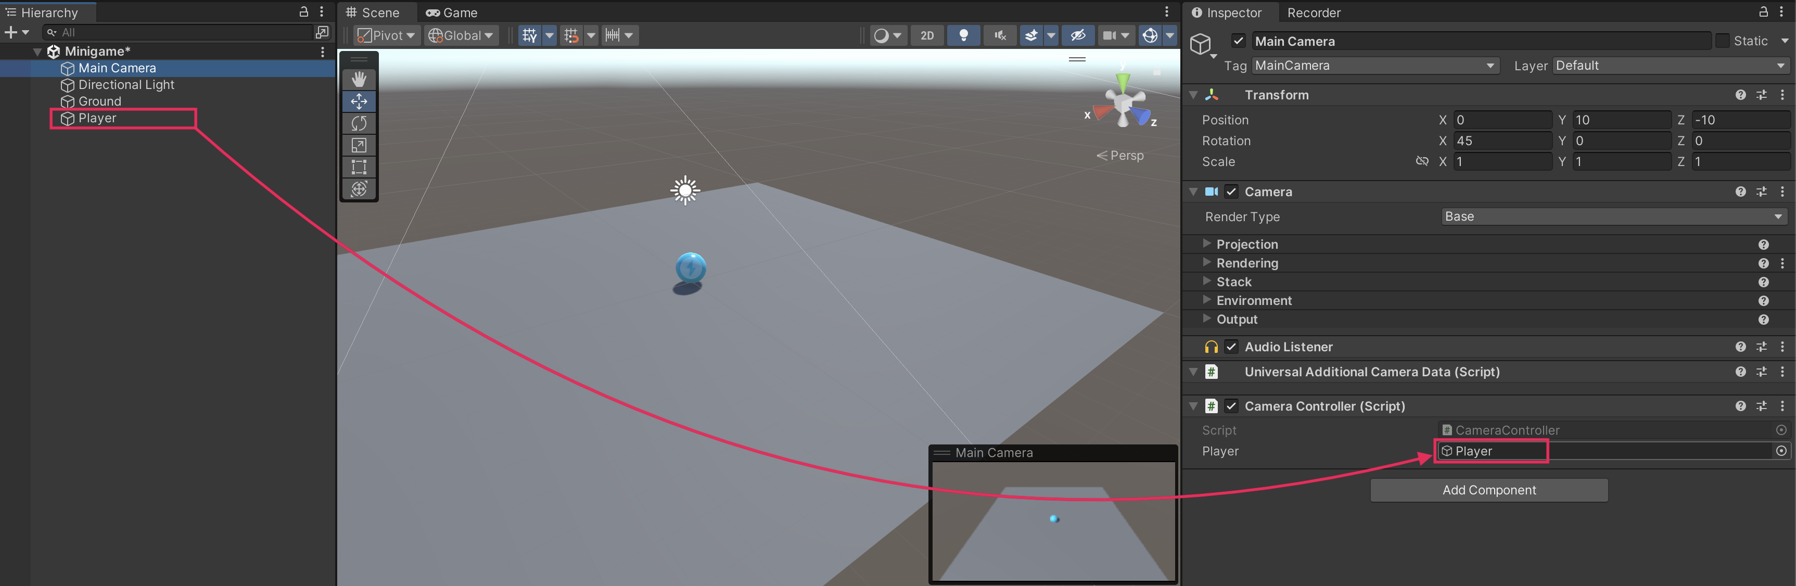The image size is (1796, 586).
Task: Mute scene audio toggle icon
Action: [999, 35]
